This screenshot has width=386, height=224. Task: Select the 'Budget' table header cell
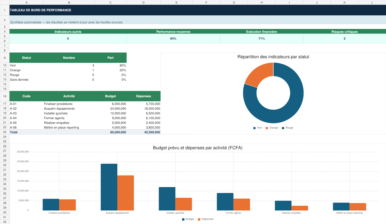[x=111, y=96]
